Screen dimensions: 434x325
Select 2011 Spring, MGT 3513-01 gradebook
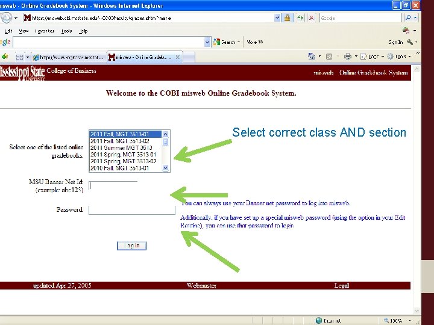pos(125,155)
